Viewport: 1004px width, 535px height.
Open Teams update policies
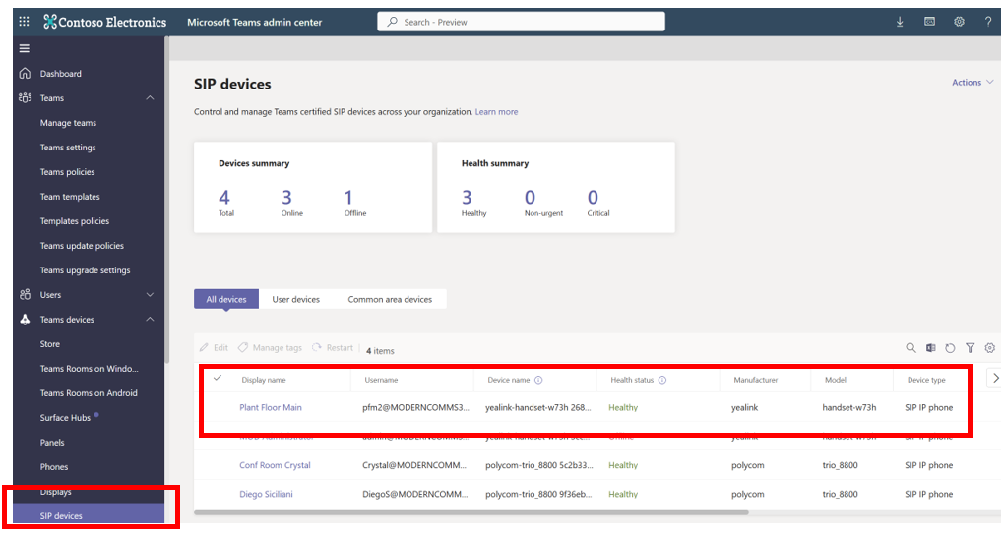82,246
